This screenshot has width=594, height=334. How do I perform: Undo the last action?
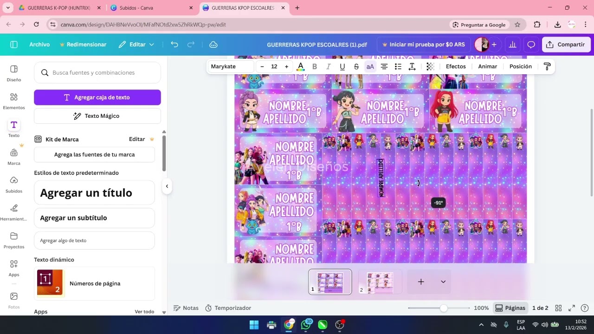click(174, 45)
